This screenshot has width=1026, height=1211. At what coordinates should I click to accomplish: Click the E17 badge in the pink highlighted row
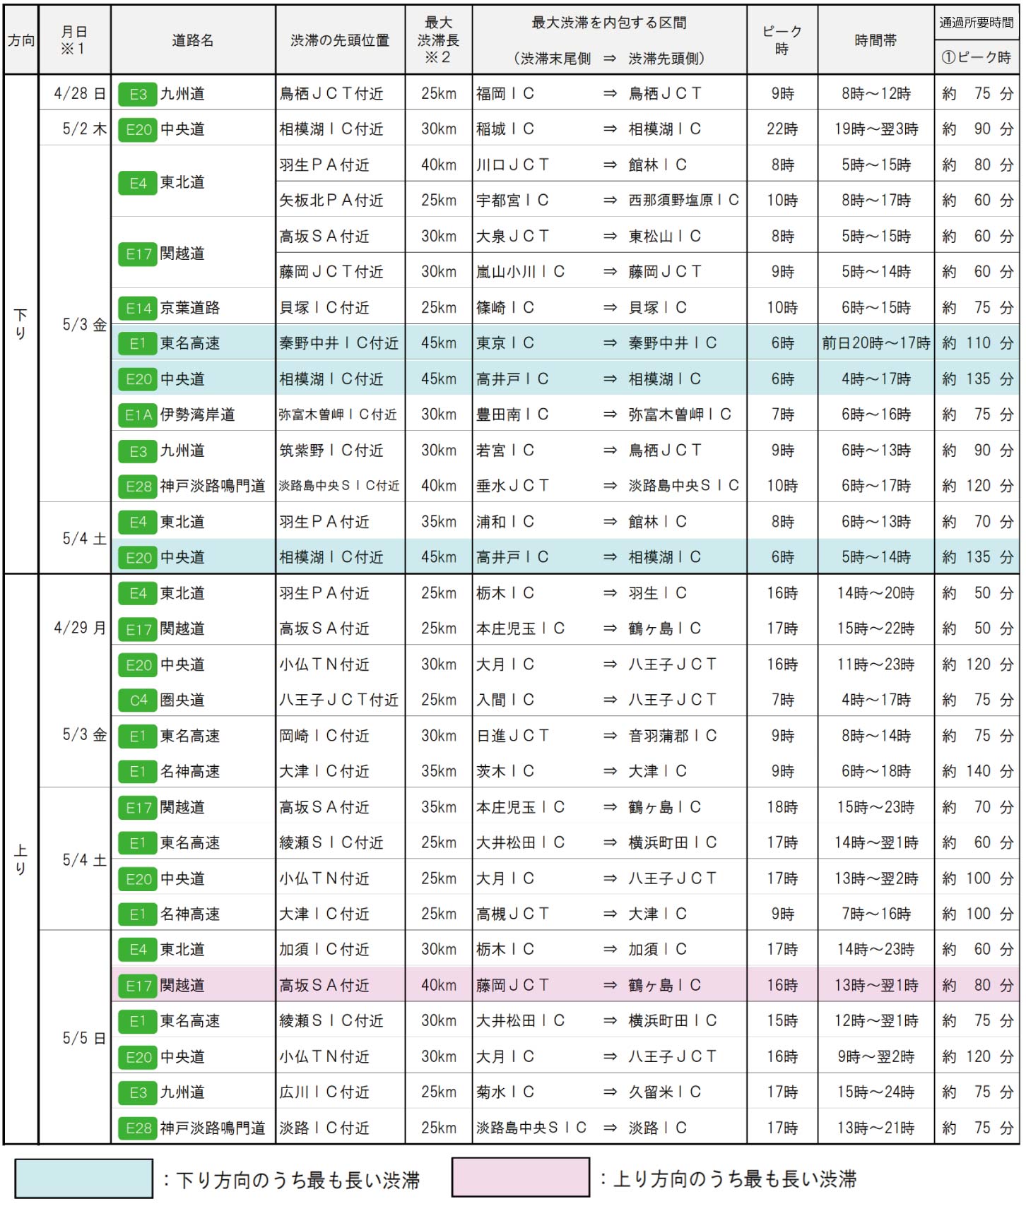[x=138, y=986]
